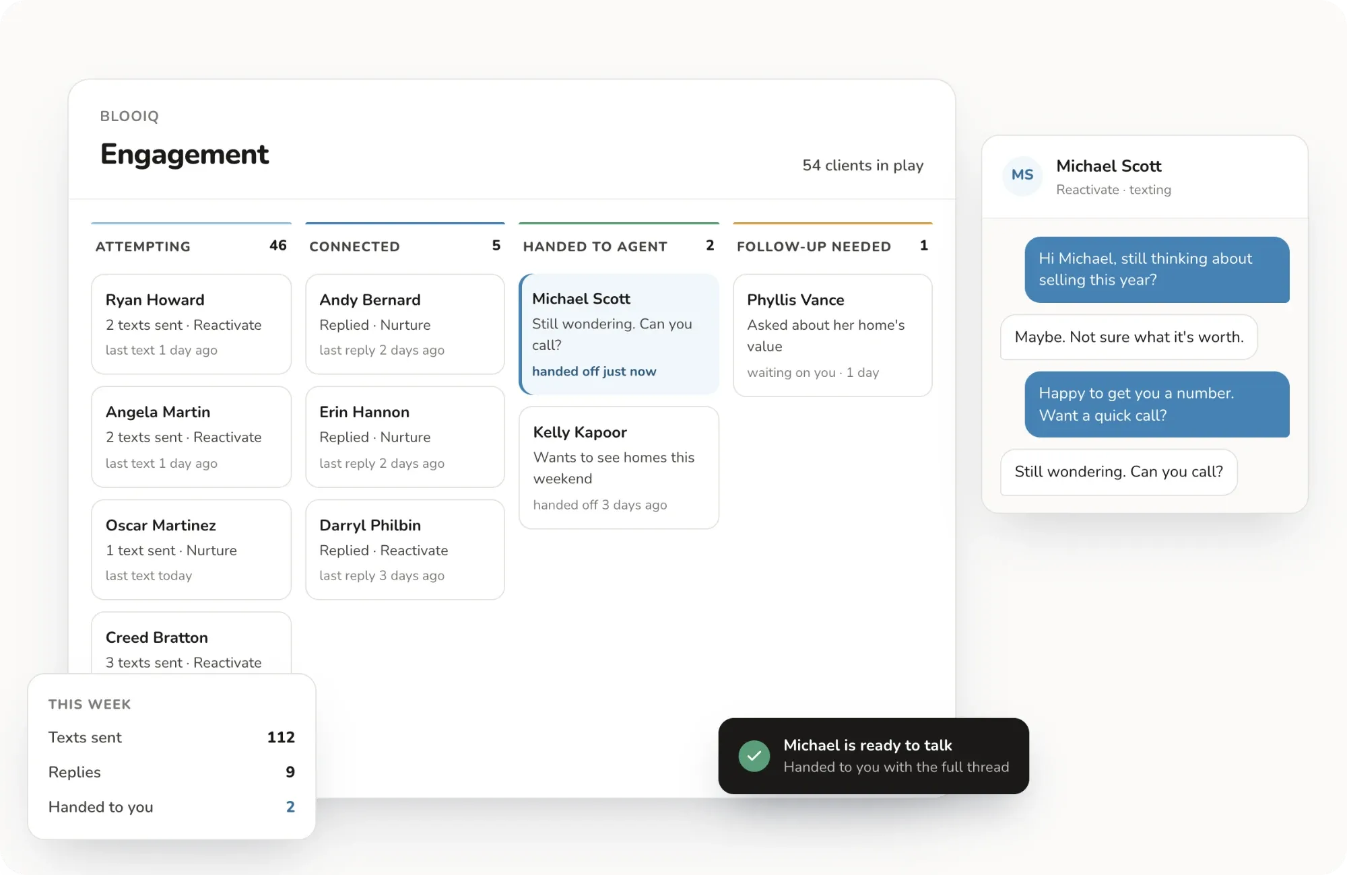Click the 'Still wondering. Can you call?' chat bubble
This screenshot has height=875, width=1347.
pos(1119,472)
